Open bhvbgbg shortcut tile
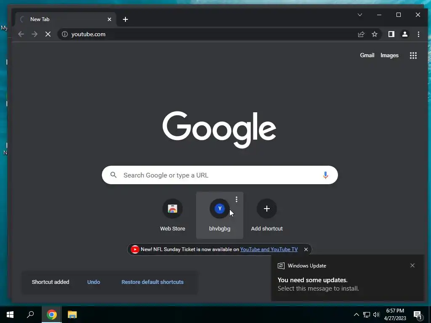The image size is (431, 323). click(220, 215)
